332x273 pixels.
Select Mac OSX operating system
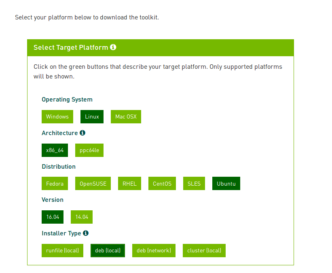point(126,116)
